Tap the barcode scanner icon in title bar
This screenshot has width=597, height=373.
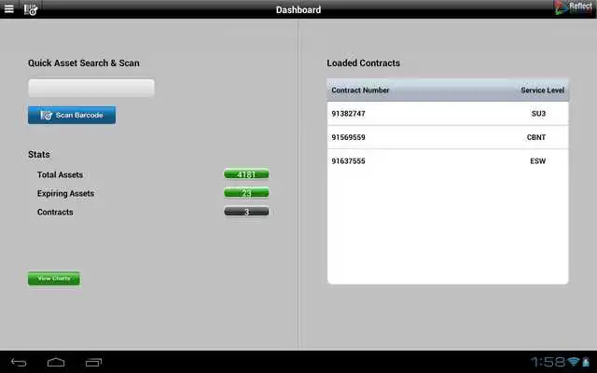[x=31, y=9]
